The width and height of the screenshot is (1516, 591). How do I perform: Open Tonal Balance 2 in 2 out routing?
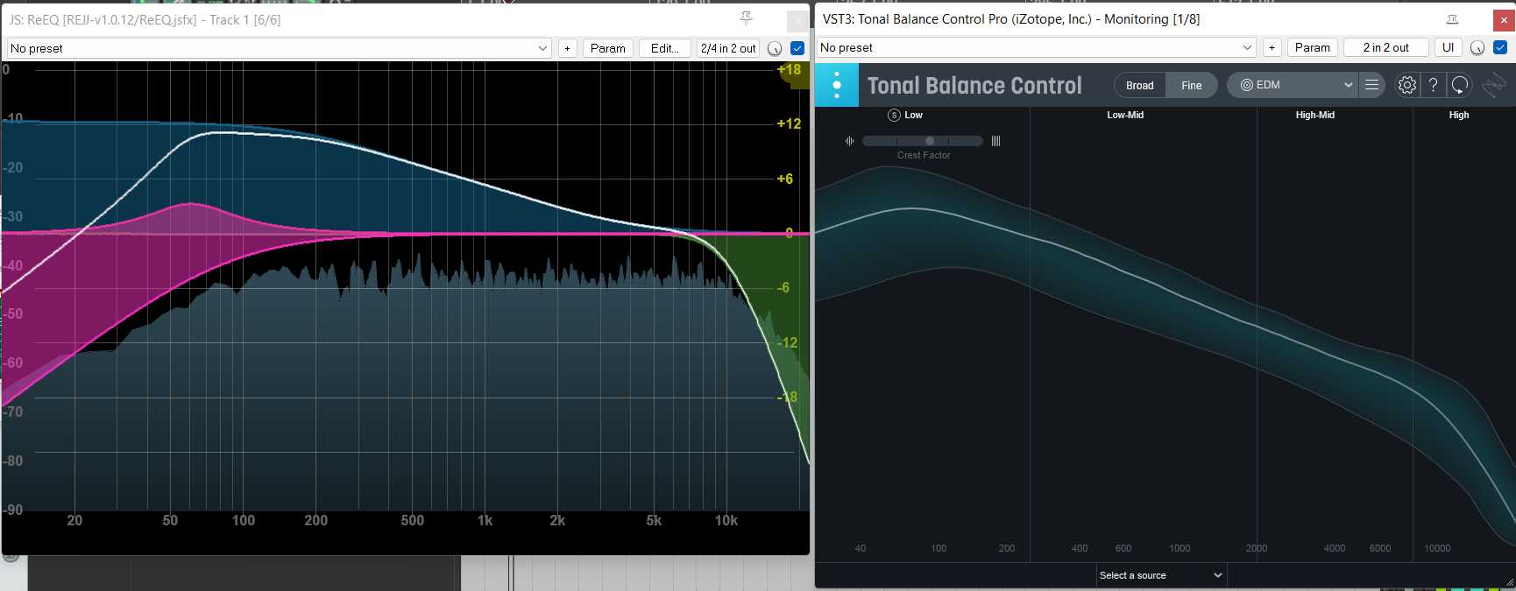click(x=1386, y=47)
